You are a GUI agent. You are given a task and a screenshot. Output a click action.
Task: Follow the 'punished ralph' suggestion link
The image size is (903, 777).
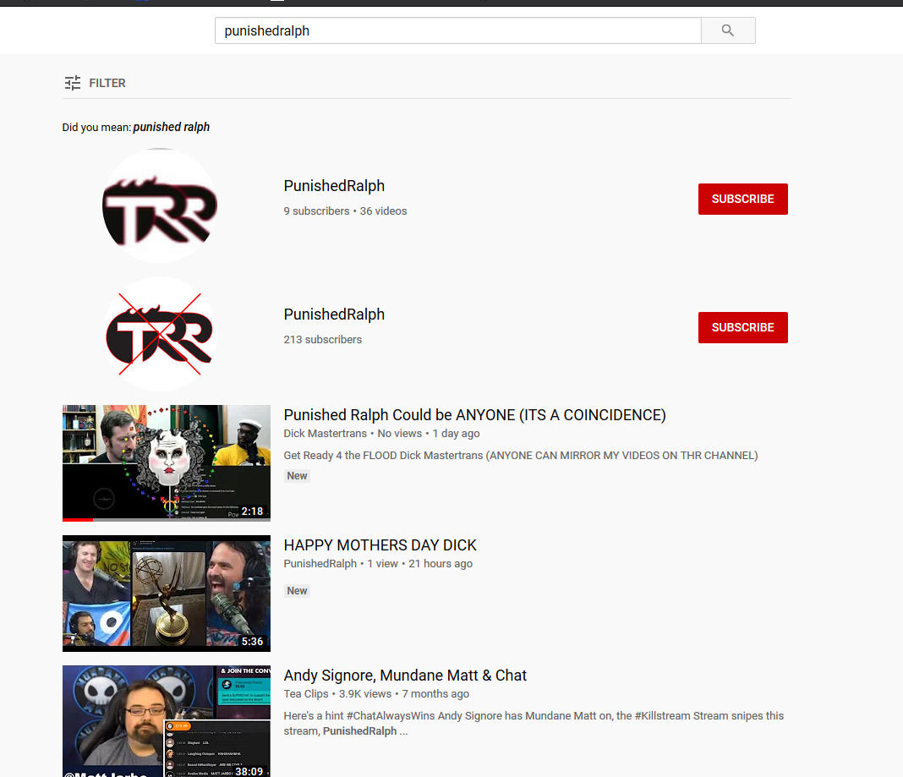click(171, 127)
